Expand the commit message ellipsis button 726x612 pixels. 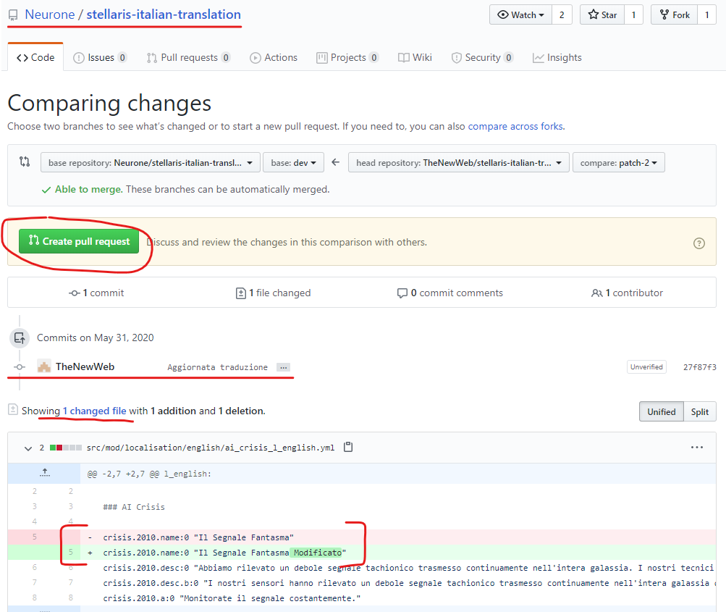pyautogui.click(x=283, y=367)
